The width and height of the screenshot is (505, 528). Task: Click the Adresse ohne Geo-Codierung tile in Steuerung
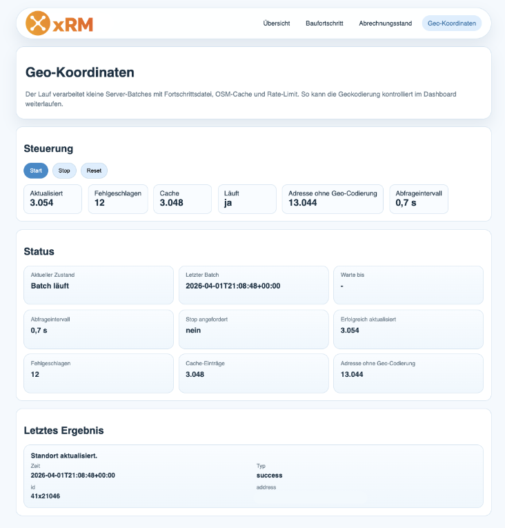pos(333,199)
